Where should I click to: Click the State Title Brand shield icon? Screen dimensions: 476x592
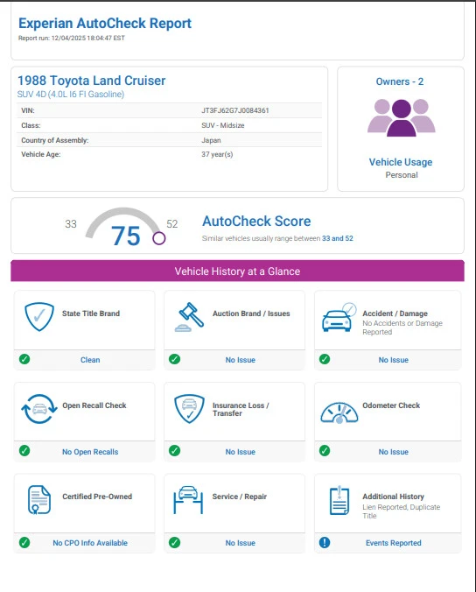point(39,316)
